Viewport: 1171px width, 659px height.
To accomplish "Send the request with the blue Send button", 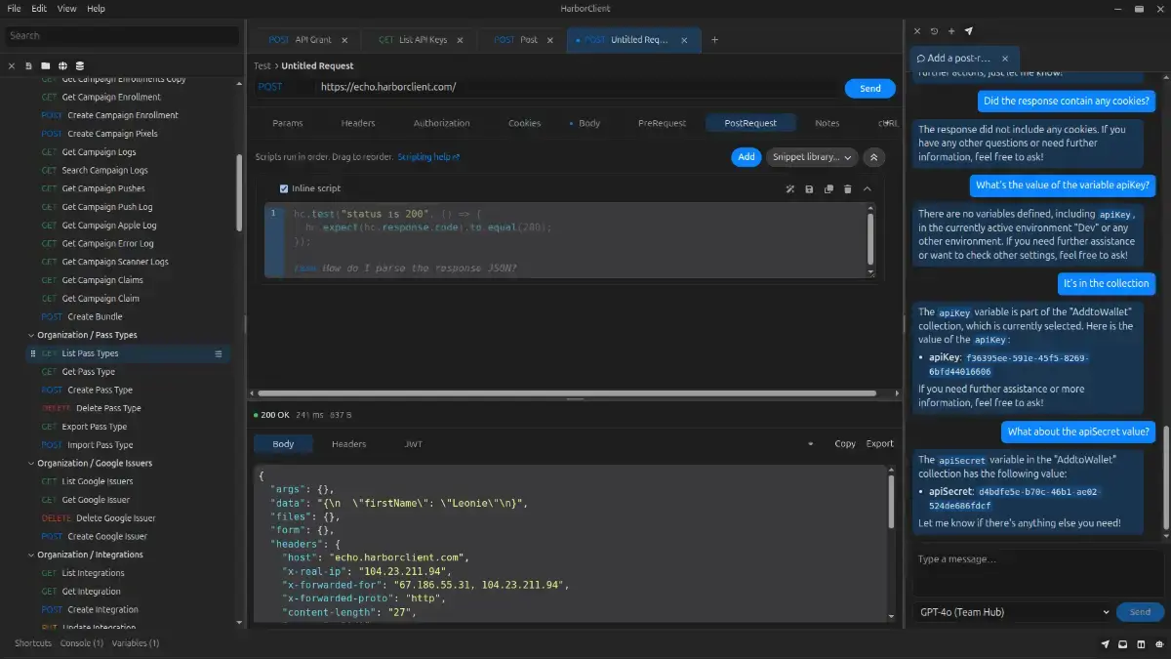I will (870, 88).
